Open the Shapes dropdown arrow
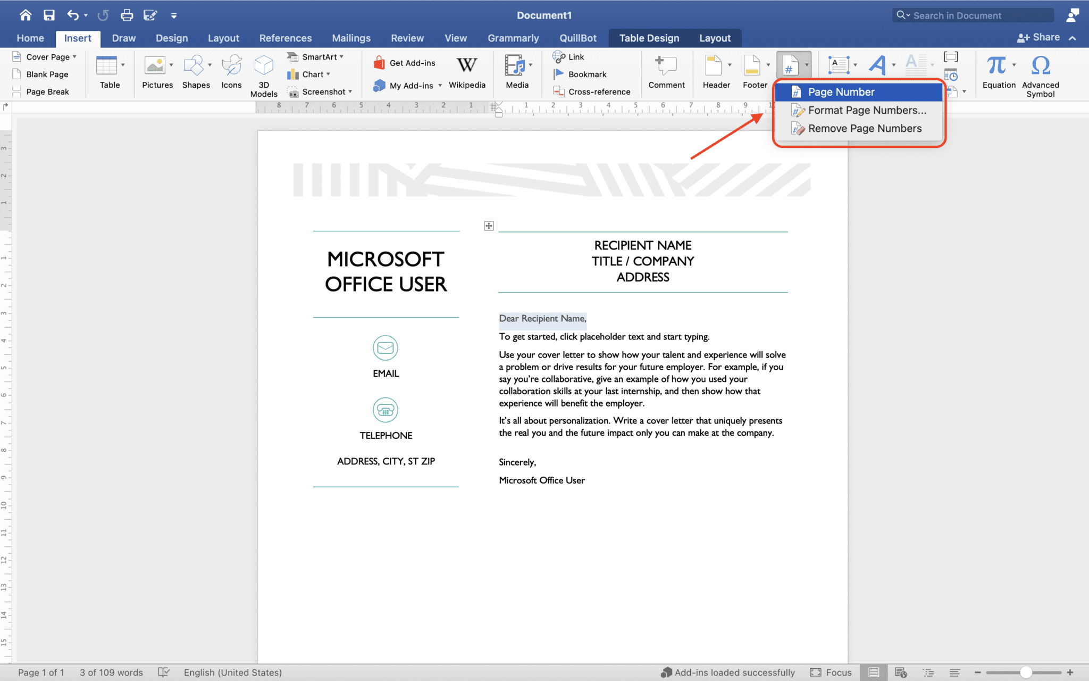Viewport: 1089px width, 681px height. pyautogui.click(x=210, y=65)
